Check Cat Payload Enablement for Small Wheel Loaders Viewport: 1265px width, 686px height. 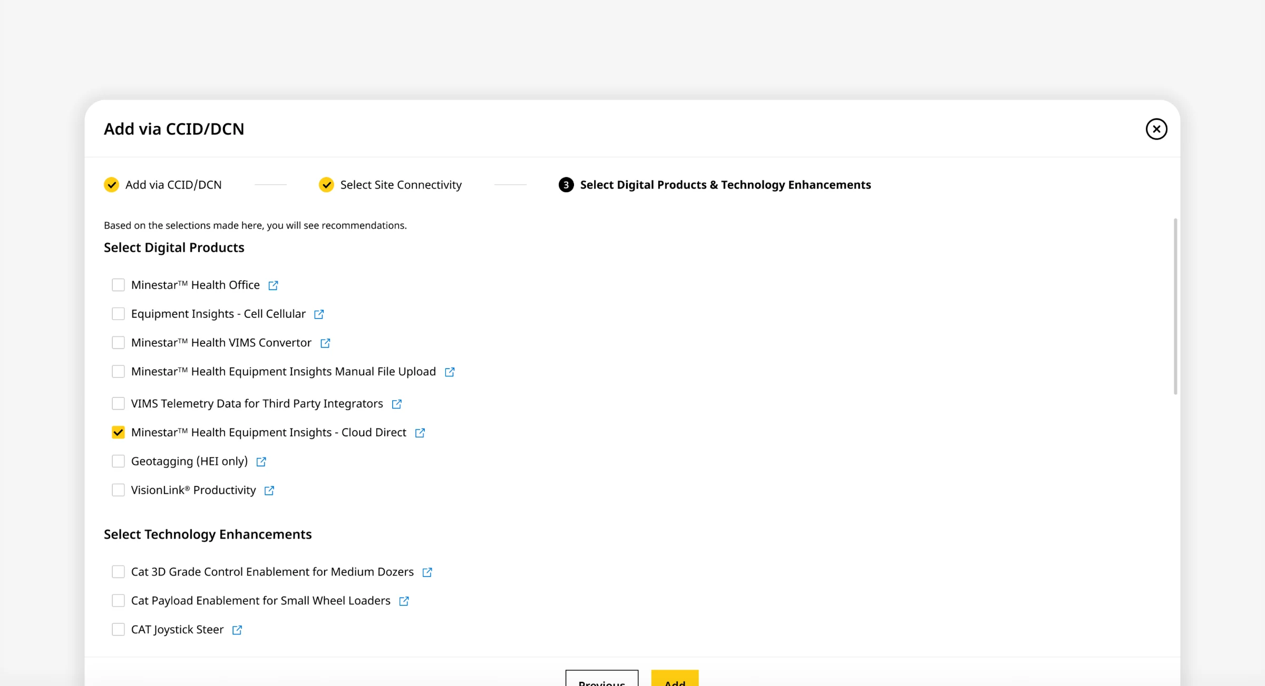(x=118, y=601)
